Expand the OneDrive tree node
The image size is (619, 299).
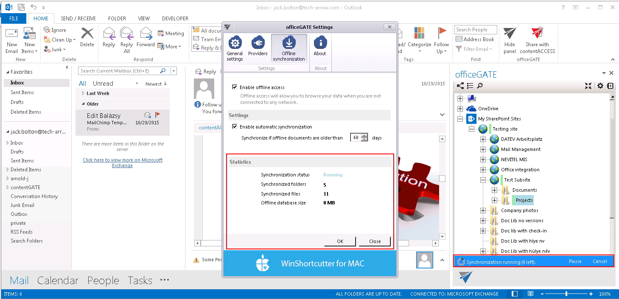tap(460, 109)
